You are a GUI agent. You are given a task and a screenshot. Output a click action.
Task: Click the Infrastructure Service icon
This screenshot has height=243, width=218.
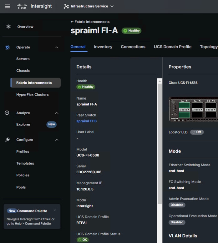pyautogui.click(x=66, y=6)
